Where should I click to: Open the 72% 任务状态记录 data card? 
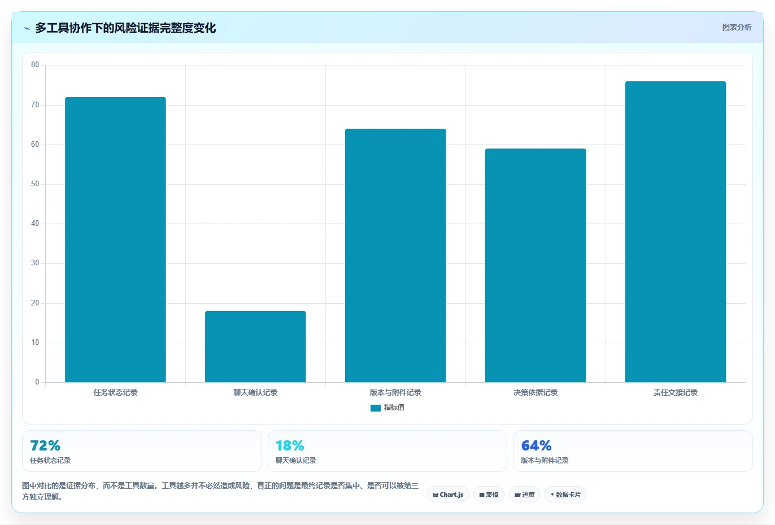click(142, 451)
